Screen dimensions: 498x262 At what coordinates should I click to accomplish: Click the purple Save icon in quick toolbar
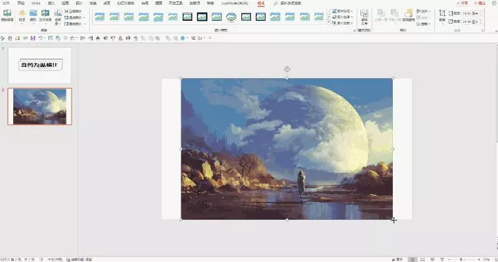pyautogui.click(x=33, y=38)
